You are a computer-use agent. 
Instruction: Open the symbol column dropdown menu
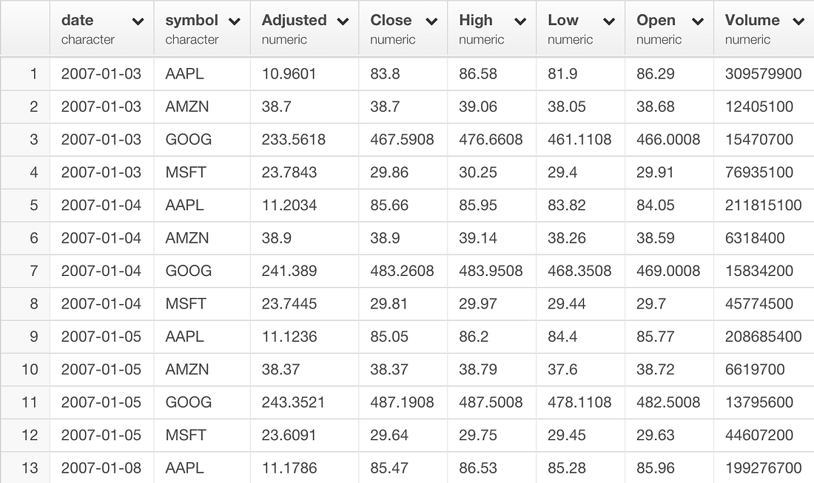point(235,21)
